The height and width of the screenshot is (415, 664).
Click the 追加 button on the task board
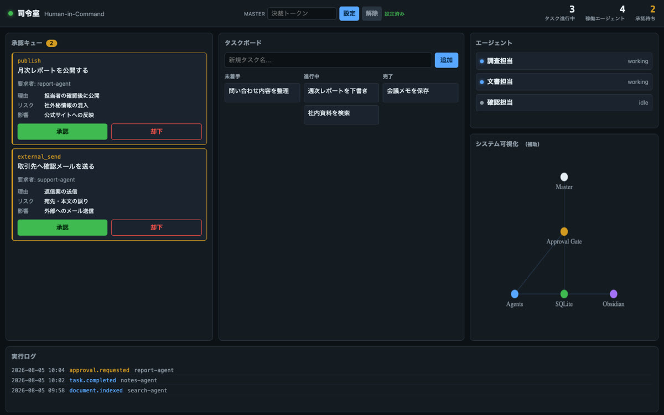tap(447, 60)
